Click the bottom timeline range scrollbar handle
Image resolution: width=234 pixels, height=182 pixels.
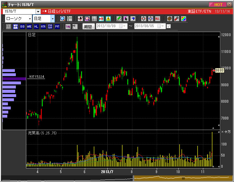183,179
